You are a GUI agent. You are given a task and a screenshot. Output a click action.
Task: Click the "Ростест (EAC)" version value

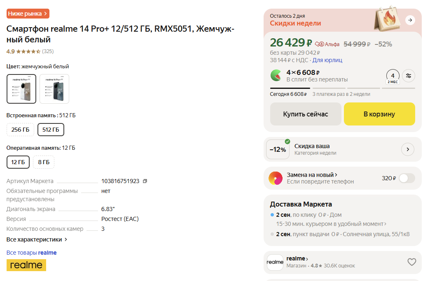click(x=120, y=219)
